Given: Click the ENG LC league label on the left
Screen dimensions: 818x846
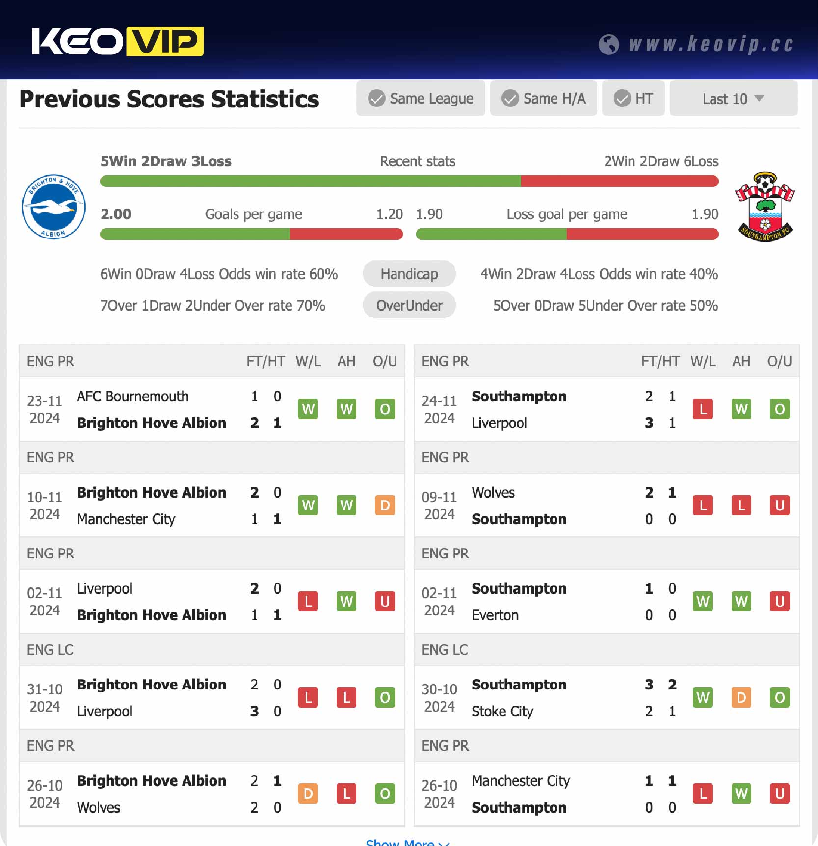Looking at the screenshot, I should [x=50, y=649].
